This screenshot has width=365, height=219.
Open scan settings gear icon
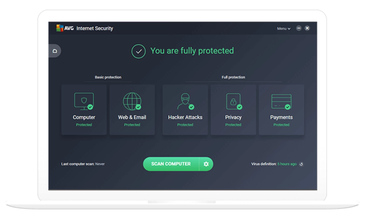(x=206, y=164)
